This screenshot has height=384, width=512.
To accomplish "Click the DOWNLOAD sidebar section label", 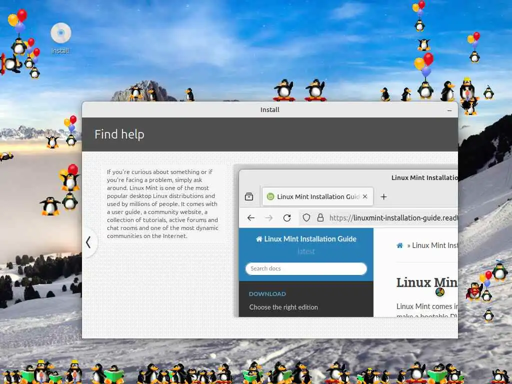I will pyautogui.click(x=267, y=294).
